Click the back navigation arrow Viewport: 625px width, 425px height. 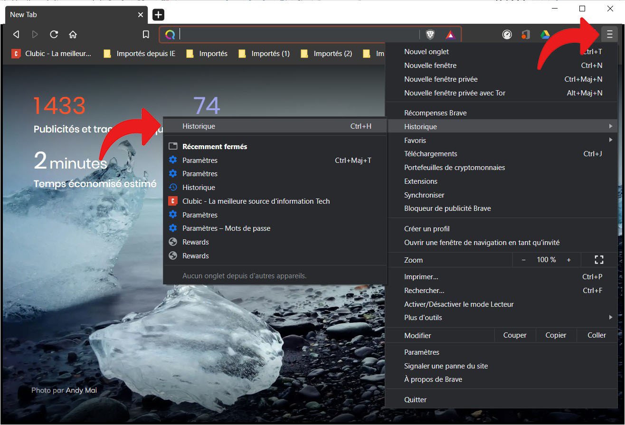pos(16,34)
